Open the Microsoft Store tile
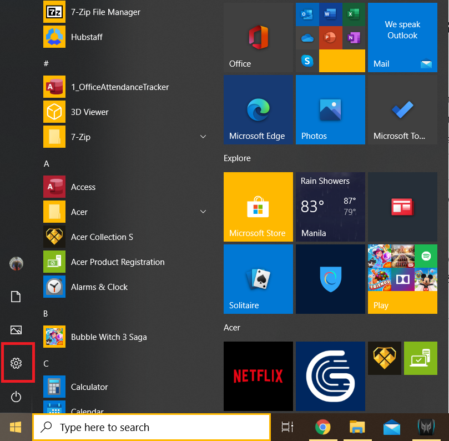The width and height of the screenshot is (449, 441). (x=258, y=207)
